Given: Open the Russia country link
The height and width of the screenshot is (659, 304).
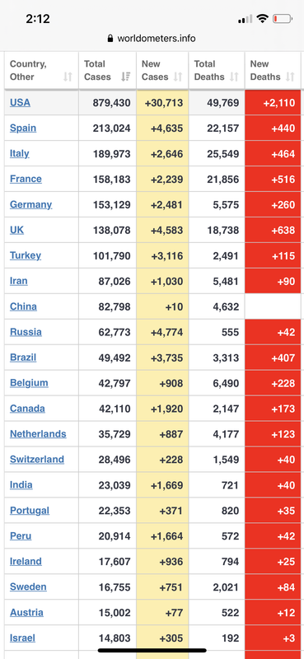Looking at the screenshot, I should 26,332.
